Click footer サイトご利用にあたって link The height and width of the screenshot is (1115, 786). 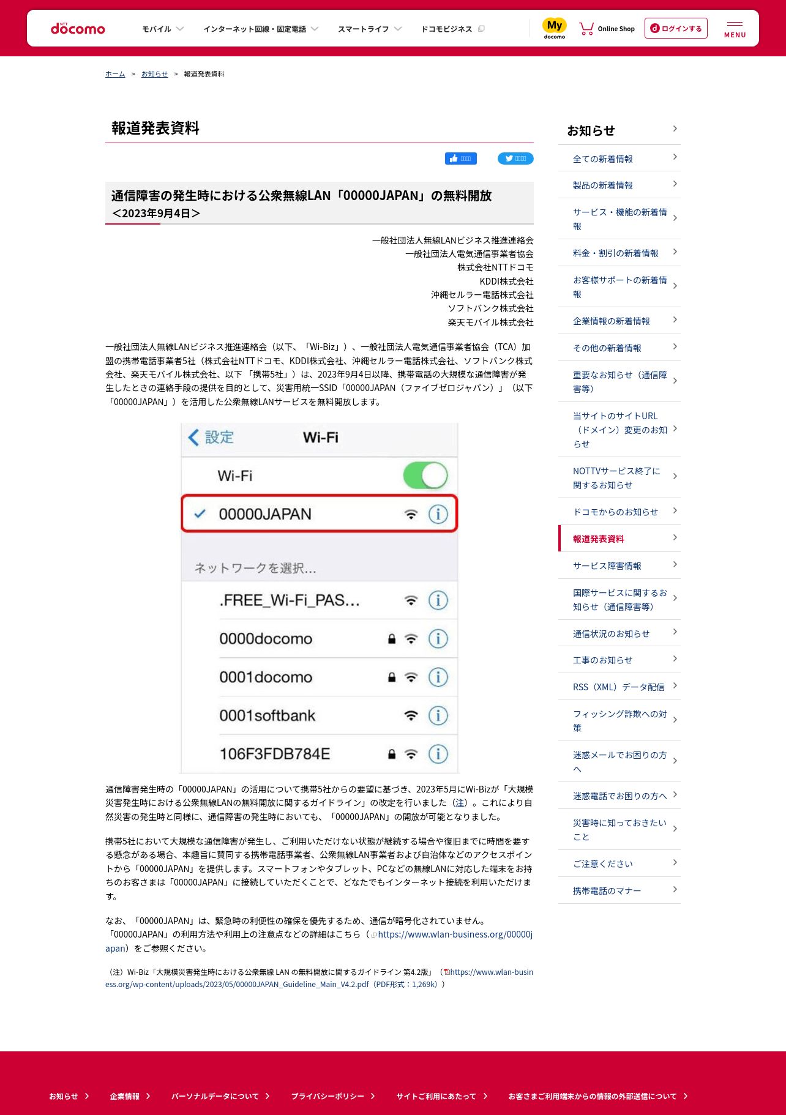(x=442, y=1096)
